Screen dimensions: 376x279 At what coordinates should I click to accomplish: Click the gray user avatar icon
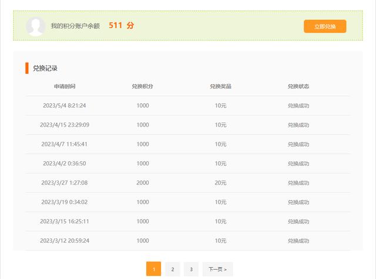[x=36, y=26]
